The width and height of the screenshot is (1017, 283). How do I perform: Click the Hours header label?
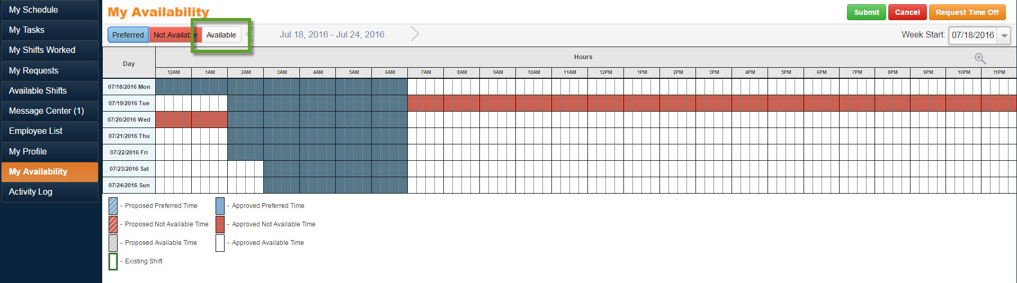point(583,57)
